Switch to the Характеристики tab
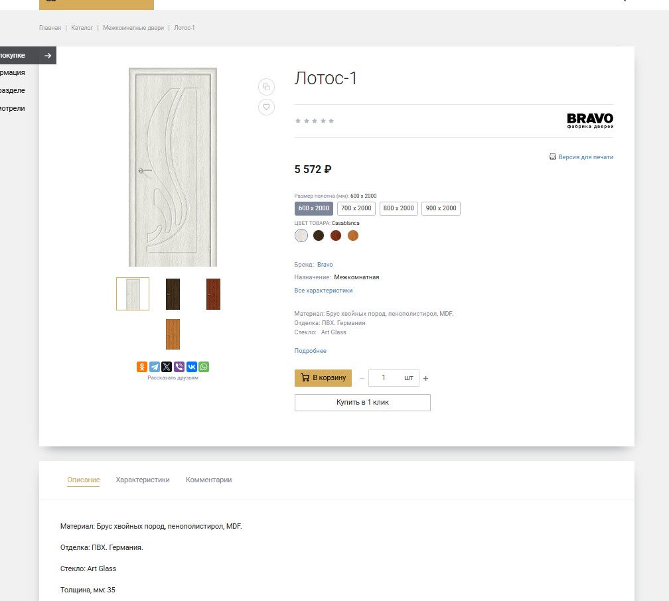The height and width of the screenshot is (601, 669). click(x=143, y=480)
